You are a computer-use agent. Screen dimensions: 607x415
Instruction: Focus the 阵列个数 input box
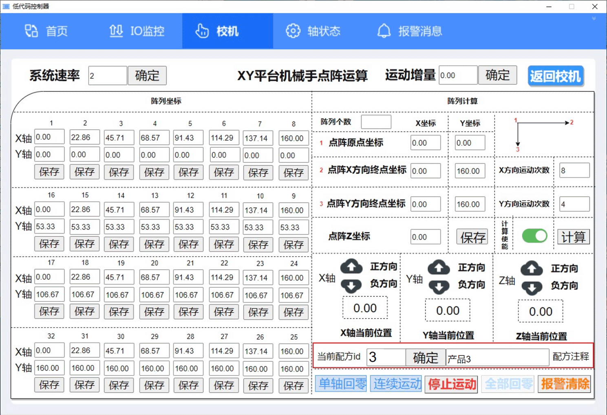[376, 122]
